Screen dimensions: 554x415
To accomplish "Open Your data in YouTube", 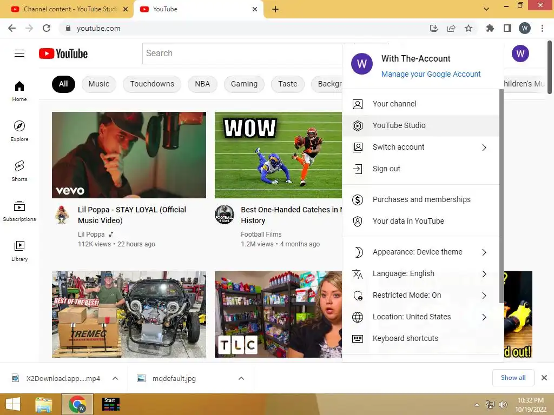I will pyautogui.click(x=420, y=221).
